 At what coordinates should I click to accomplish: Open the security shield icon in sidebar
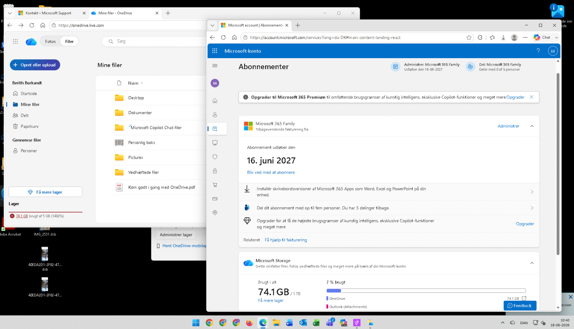215,157
